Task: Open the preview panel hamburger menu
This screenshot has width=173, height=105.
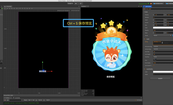Action: (141, 6)
